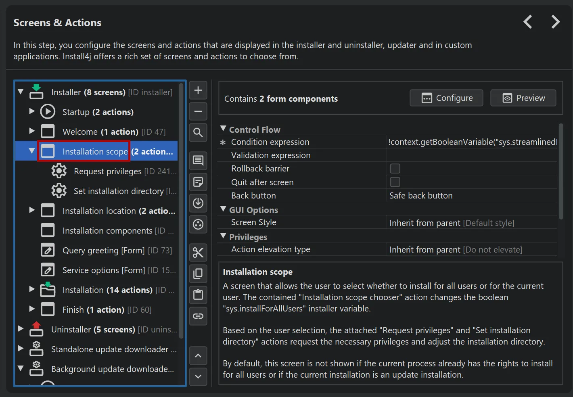Click the move up chevron button

(x=198, y=355)
